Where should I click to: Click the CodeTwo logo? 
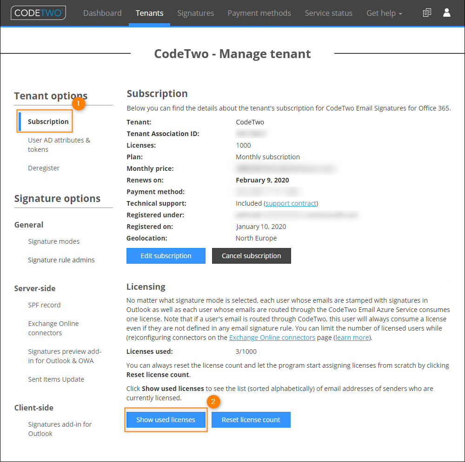pos(38,13)
